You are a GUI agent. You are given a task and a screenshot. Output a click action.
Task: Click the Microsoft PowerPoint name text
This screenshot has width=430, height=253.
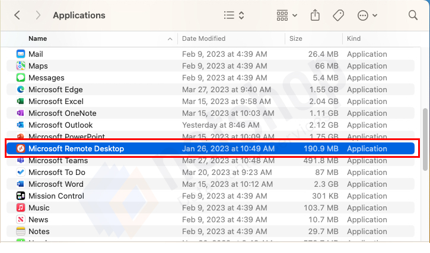66,136
